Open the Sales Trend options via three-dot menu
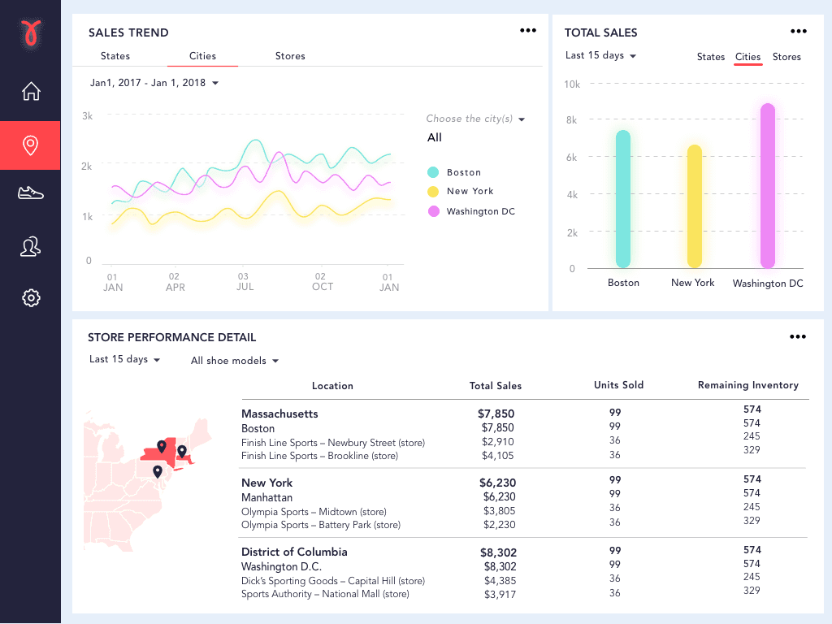832x624 pixels. coord(527,30)
